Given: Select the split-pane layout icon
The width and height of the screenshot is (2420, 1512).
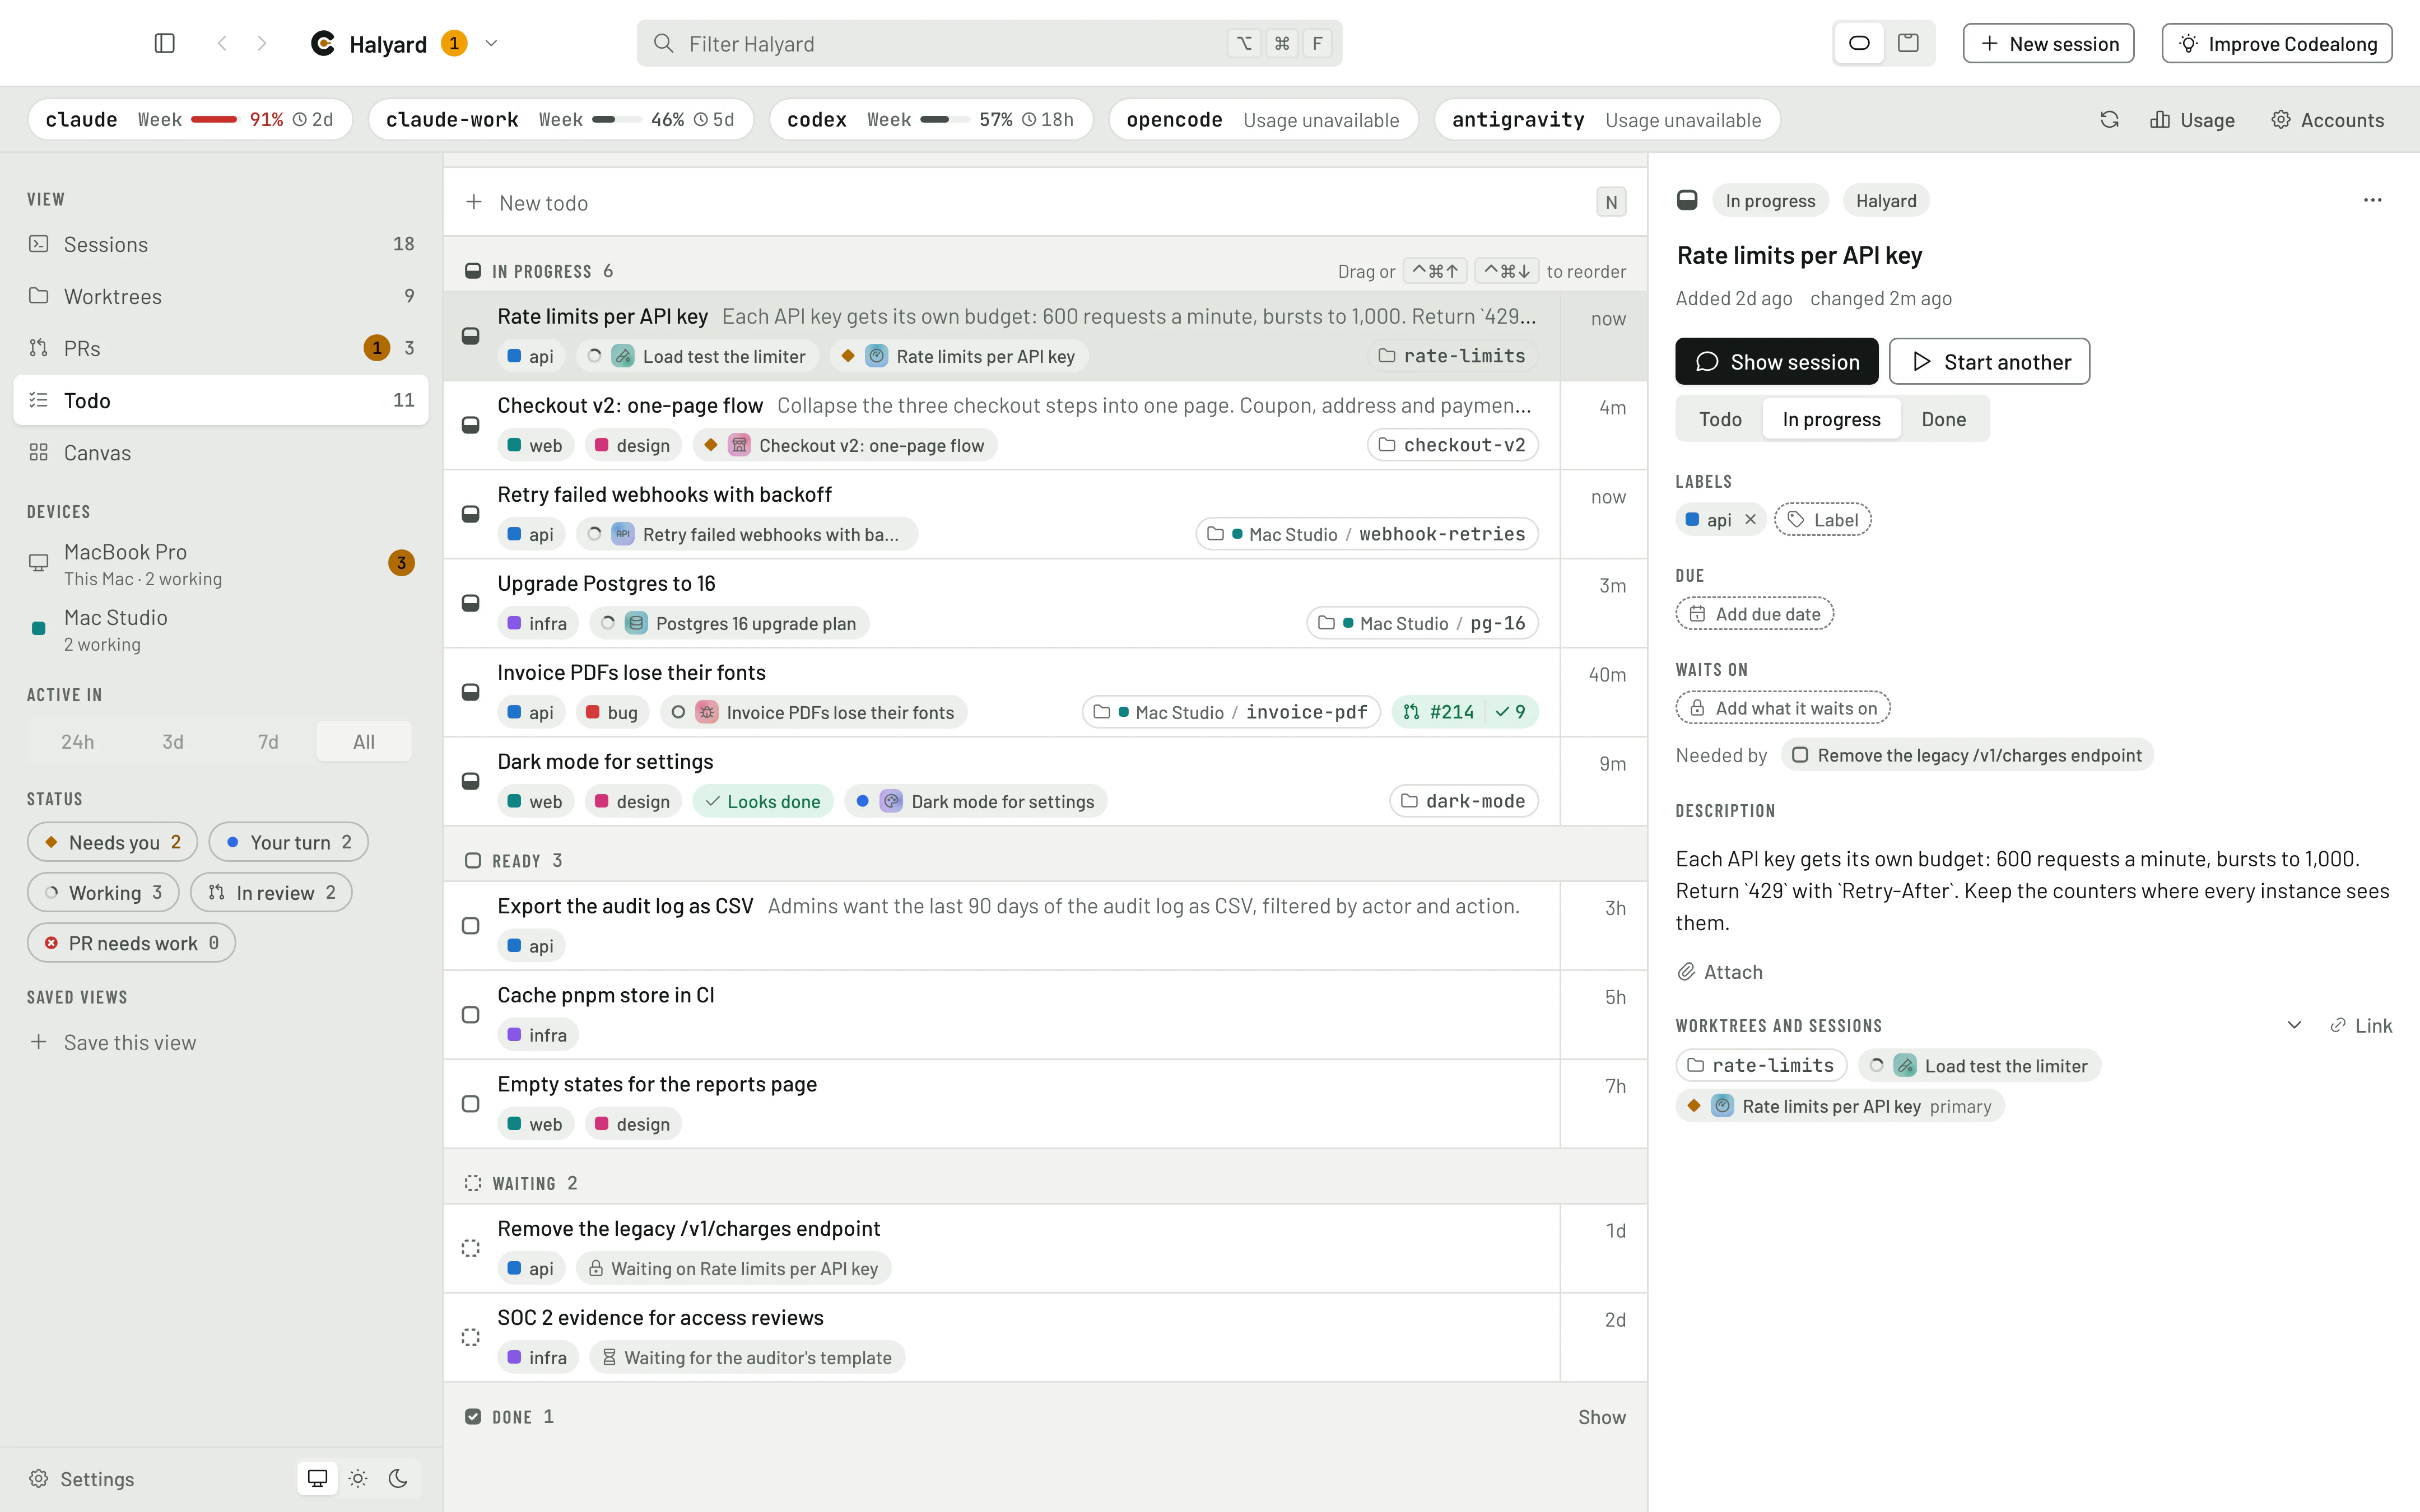Looking at the screenshot, I should 1908,43.
